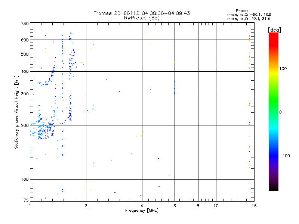Click the 'Stationary phase Virtual Height [km]' y-axis label
Image resolution: width=299 pixels, height=224 pixels.
coord(16,112)
